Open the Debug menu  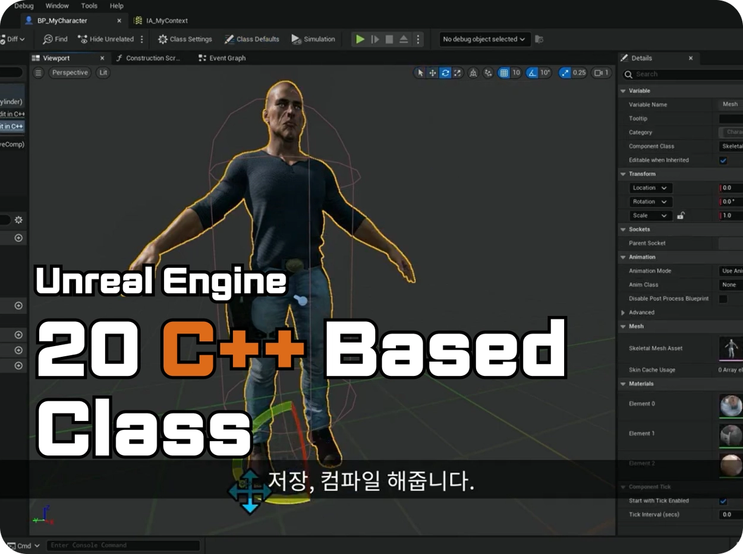pyautogui.click(x=24, y=6)
